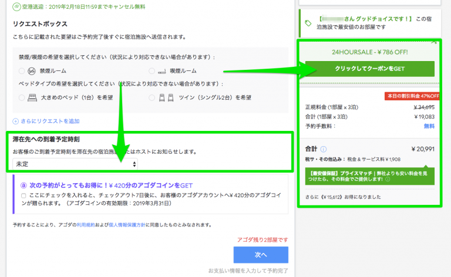Click the blue 次へ button
Screen dimensions: 451x277
pyautogui.click(x=261, y=255)
